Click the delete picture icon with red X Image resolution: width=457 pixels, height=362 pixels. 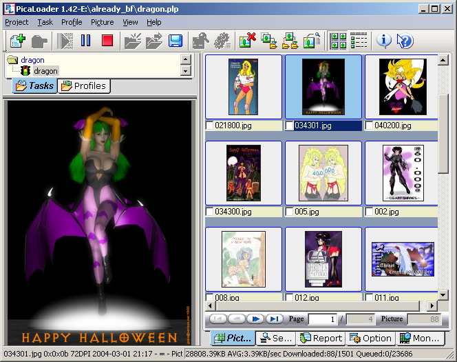pos(248,41)
